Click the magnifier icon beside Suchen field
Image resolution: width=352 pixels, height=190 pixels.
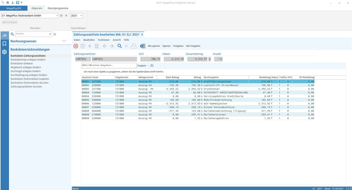(x=12, y=34)
